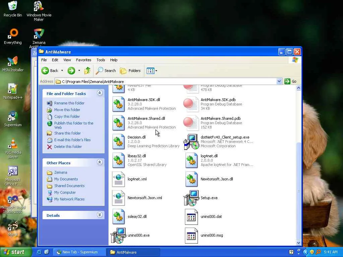Screen dimensions: 343x257
Task: Open the Back history dropdown arrow
Action: click(62, 71)
